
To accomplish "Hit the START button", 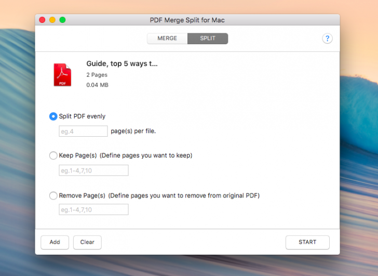I will tap(307, 242).
